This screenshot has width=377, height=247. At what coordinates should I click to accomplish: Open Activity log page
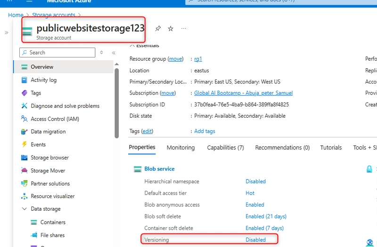(43, 80)
